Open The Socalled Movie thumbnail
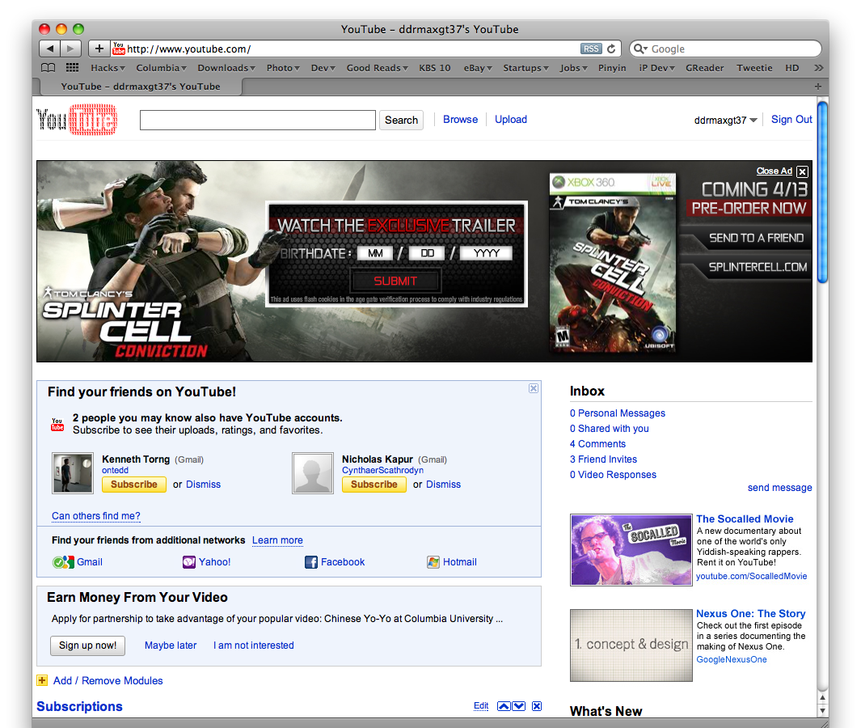Screen dimensions: 861x728 631,549
